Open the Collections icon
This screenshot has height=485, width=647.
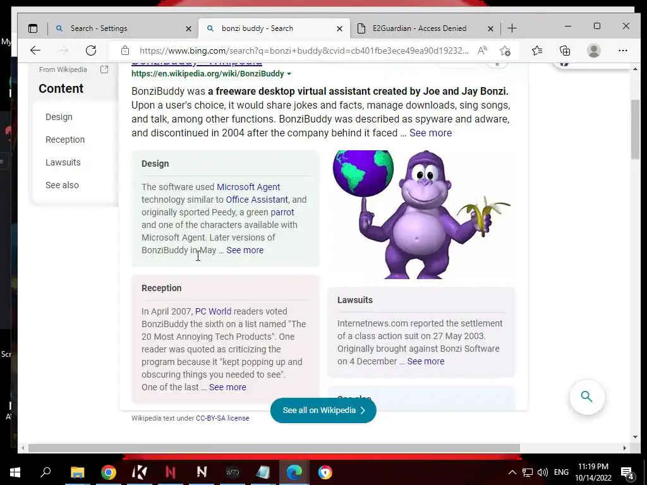point(565,51)
